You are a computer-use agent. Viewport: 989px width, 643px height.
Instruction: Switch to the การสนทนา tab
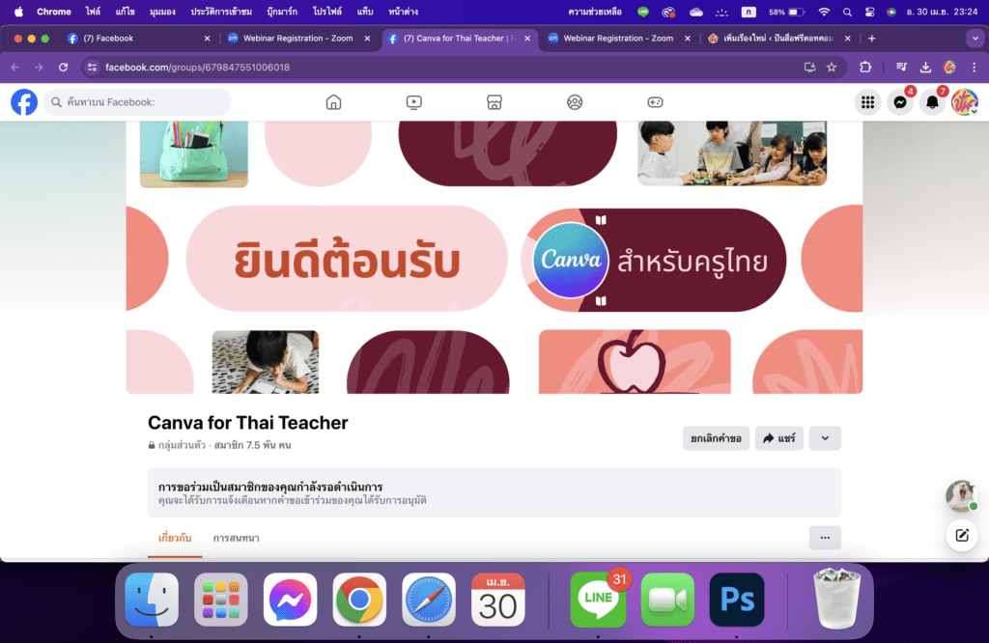(x=236, y=538)
